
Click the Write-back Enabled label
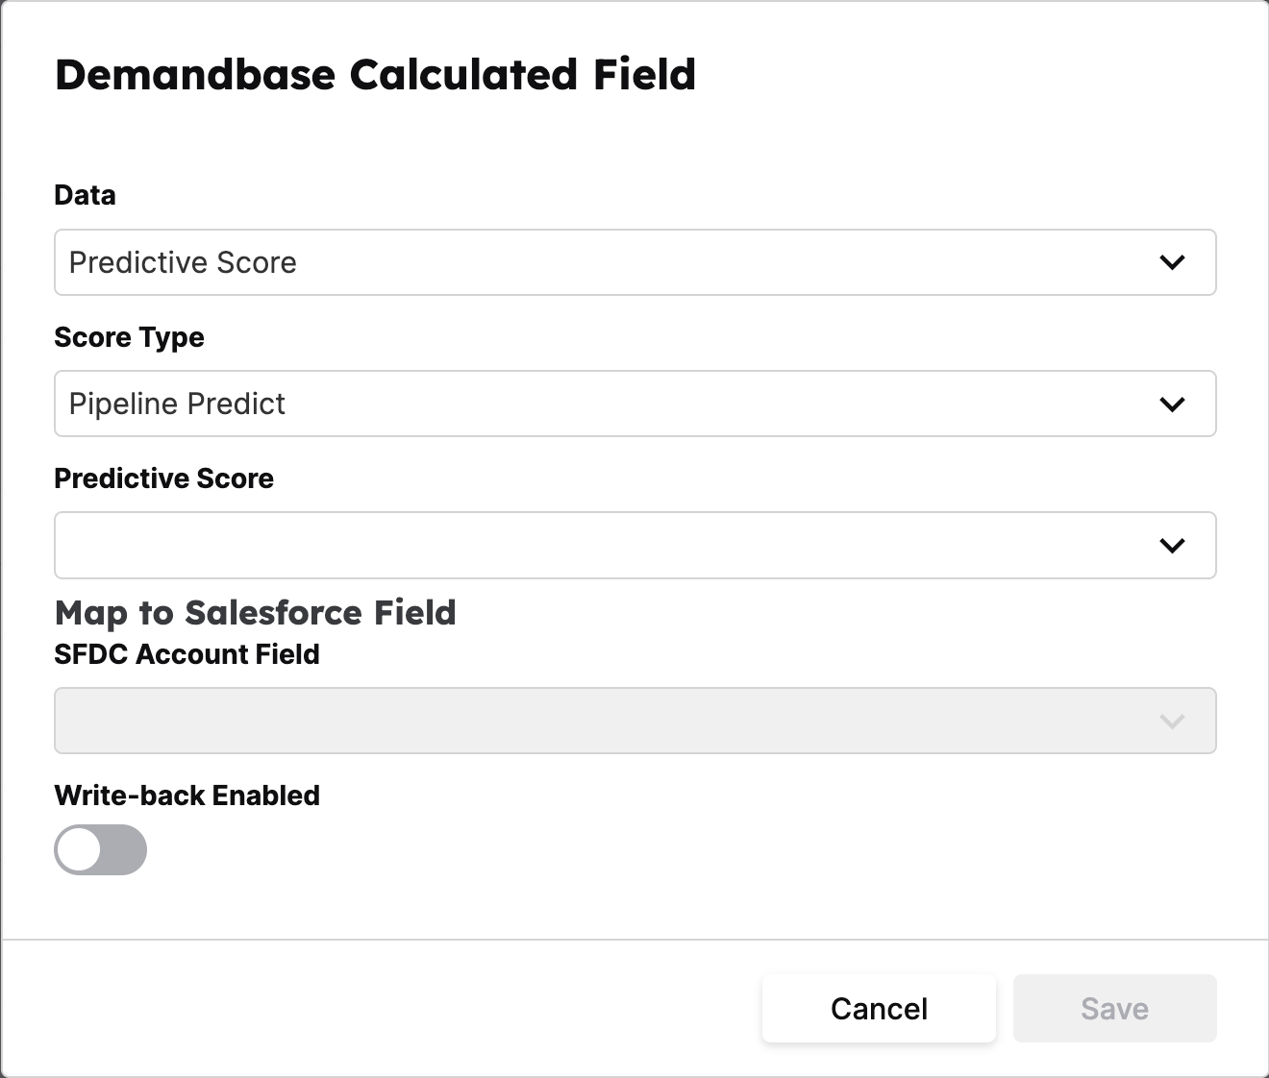187,796
